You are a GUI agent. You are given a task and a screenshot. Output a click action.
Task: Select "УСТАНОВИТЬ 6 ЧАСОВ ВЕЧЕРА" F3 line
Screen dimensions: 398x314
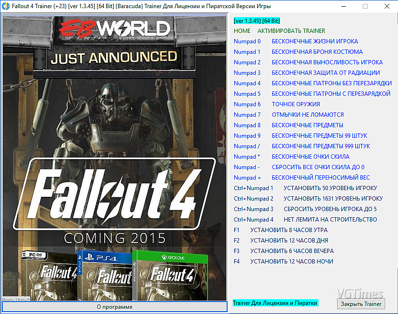coord(284,251)
